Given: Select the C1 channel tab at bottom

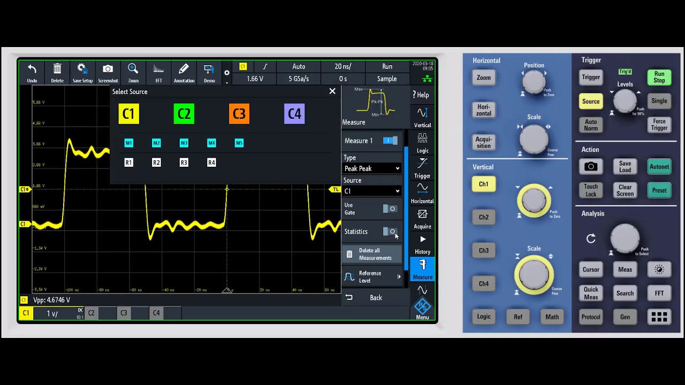Looking at the screenshot, I should 26,313.
